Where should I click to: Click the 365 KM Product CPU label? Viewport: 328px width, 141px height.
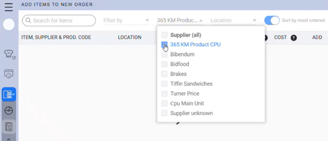tap(195, 45)
